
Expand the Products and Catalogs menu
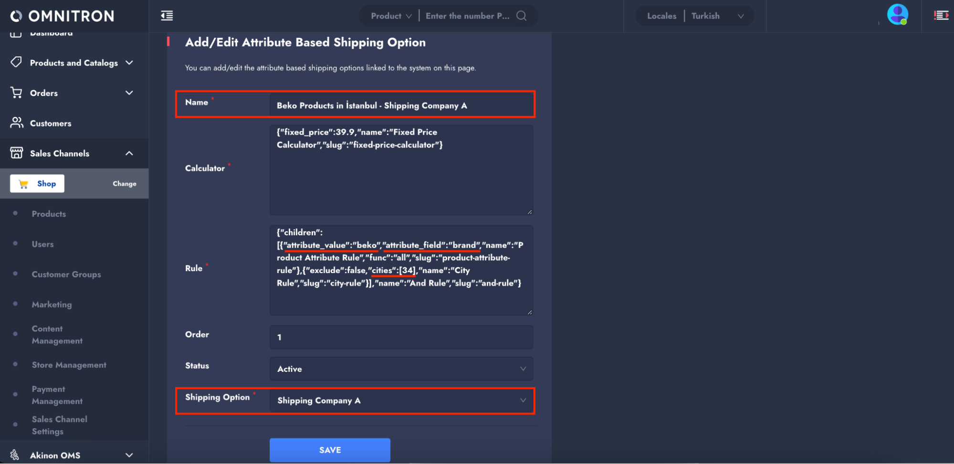pos(129,63)
